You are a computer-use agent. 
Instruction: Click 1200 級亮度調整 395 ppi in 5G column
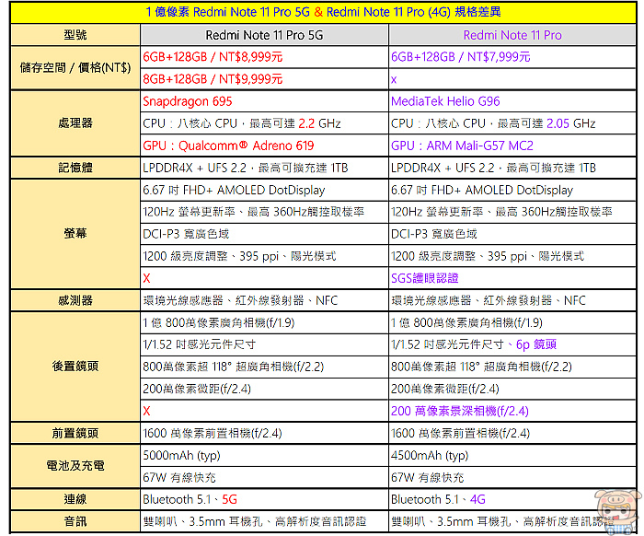(x=264, y=256)
